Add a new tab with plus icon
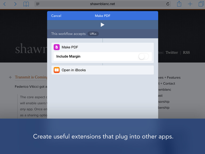205x154 pixels. pos(190,4)
